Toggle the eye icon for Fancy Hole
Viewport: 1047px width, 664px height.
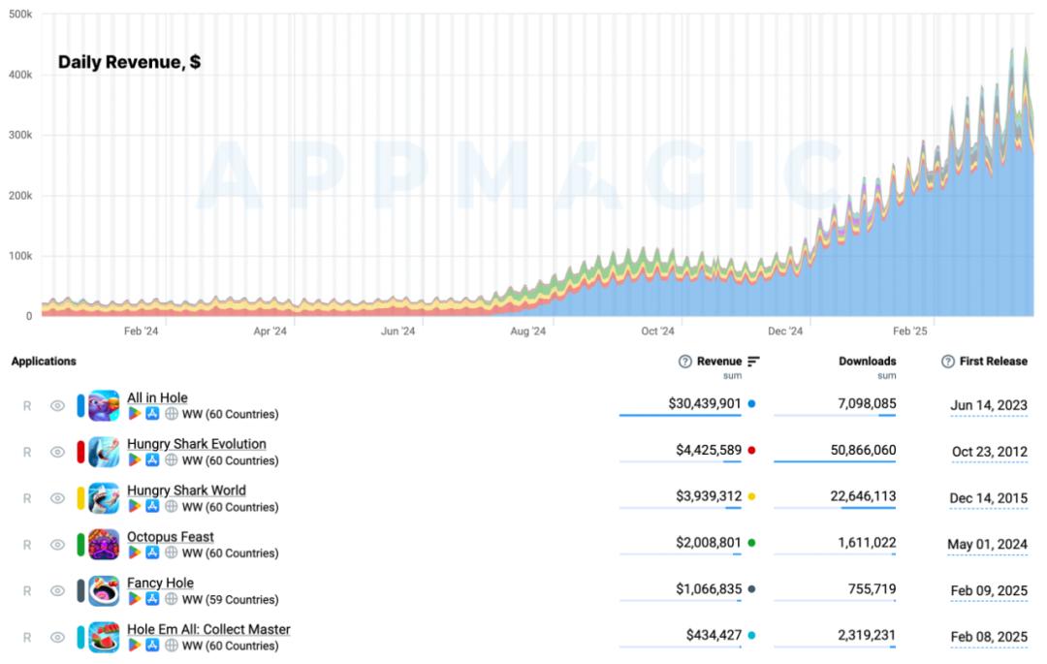click(x=57, y=590)
